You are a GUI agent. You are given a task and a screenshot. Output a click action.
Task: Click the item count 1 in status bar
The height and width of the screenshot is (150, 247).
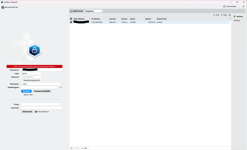tap(72, 148)
